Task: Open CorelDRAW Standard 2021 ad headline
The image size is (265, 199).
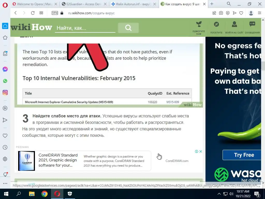Action: point(58,160)
